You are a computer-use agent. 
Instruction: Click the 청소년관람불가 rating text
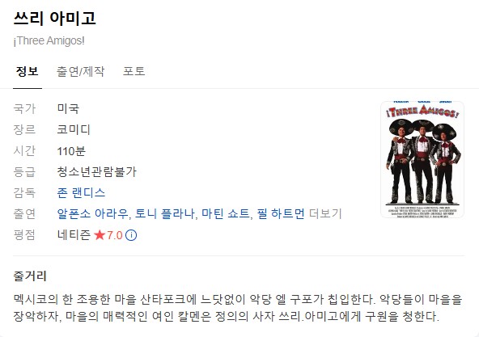coord(96,172)
